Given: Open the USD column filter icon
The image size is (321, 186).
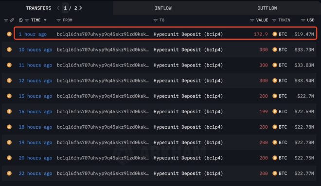Looking at the screenshot, I should [x=303, y=20].
